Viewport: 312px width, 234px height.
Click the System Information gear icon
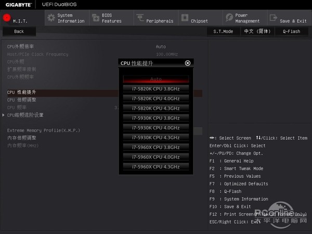51,18
